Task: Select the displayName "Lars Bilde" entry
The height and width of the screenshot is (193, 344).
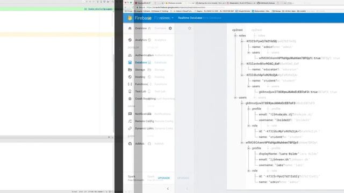Action: pyautogui.click(x=278, y=154)
